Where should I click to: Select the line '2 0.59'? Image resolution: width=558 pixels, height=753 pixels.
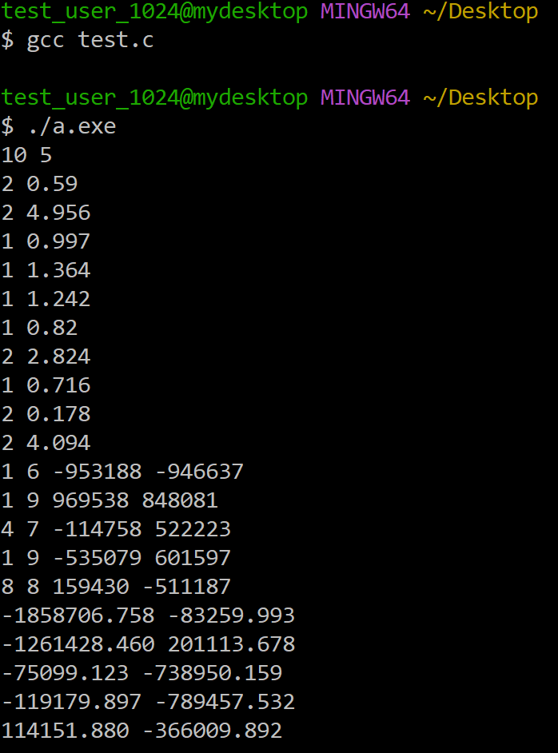pos(39,184)
